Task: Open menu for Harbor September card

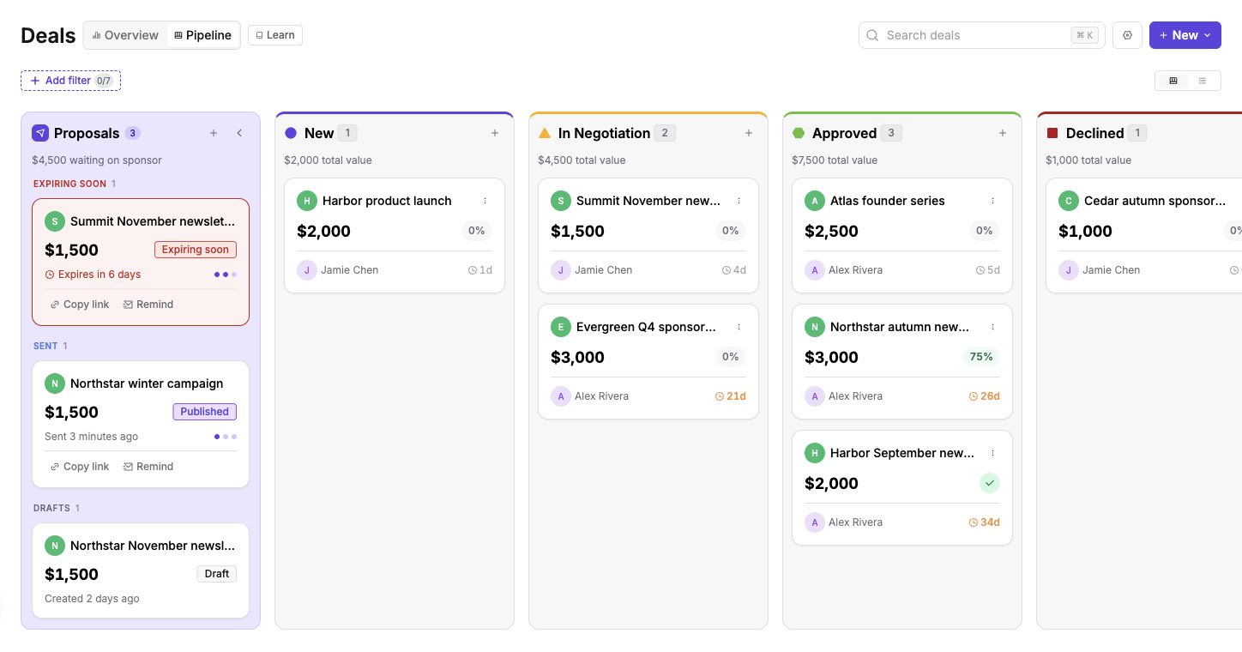Action: [992, 453]
